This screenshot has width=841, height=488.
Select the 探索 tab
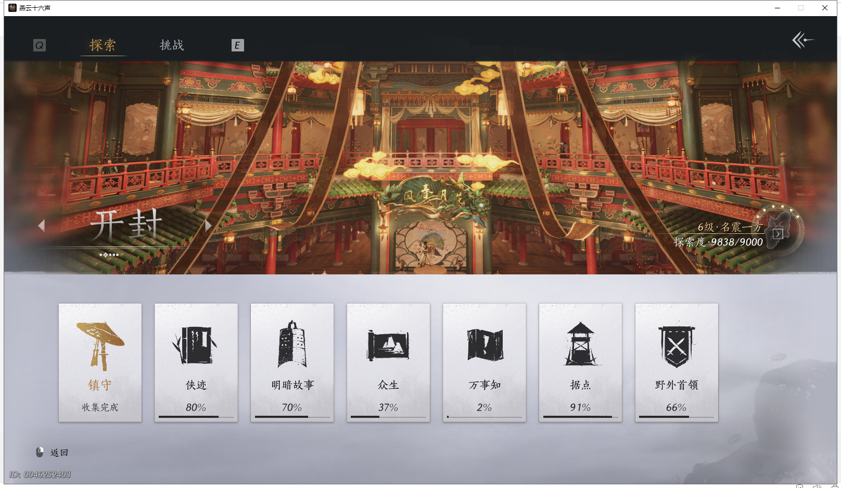[103, 45]
